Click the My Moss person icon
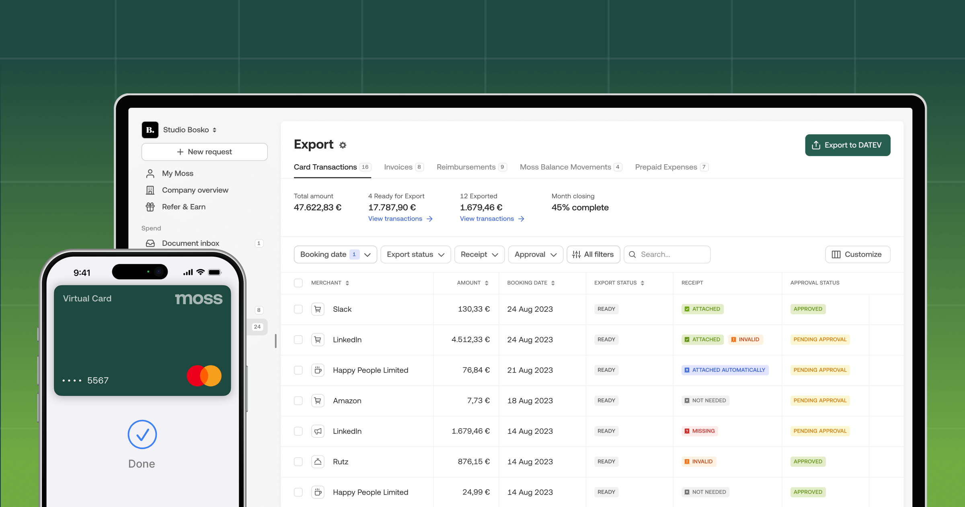 (150, 173)
